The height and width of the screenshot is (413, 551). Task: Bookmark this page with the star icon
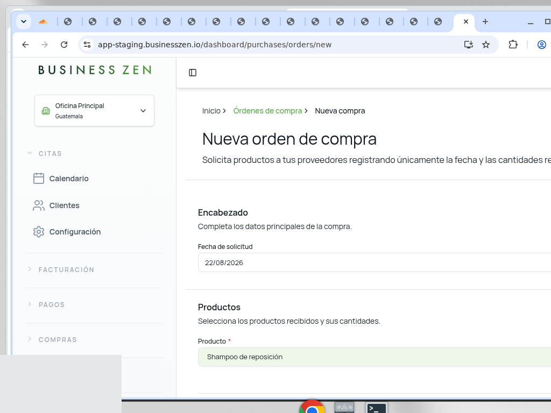tap(486, 45)
